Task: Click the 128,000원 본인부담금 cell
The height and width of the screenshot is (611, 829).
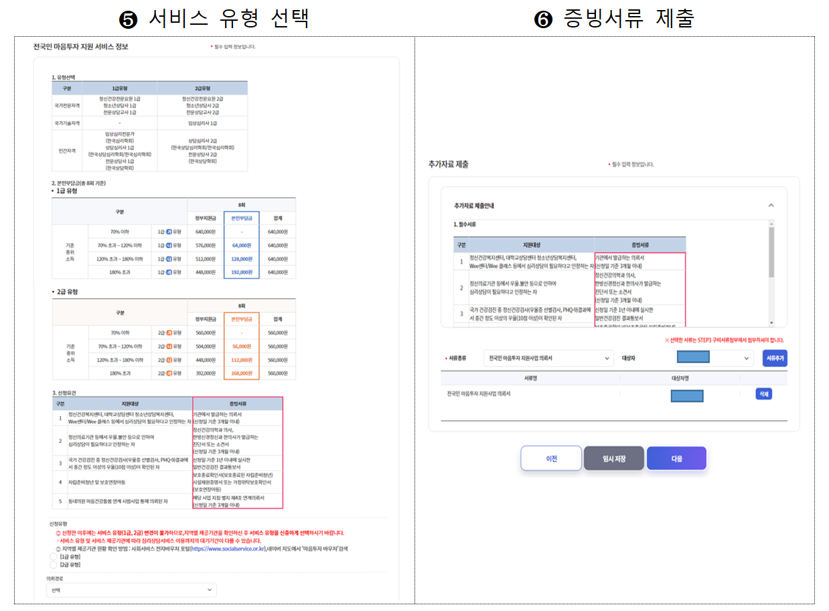Action: (x=241, y=259)
